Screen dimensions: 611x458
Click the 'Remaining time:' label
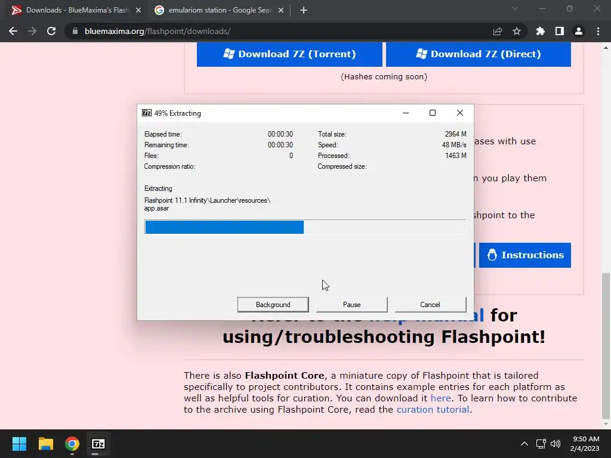pyautogui.click(x=166, y=145)
